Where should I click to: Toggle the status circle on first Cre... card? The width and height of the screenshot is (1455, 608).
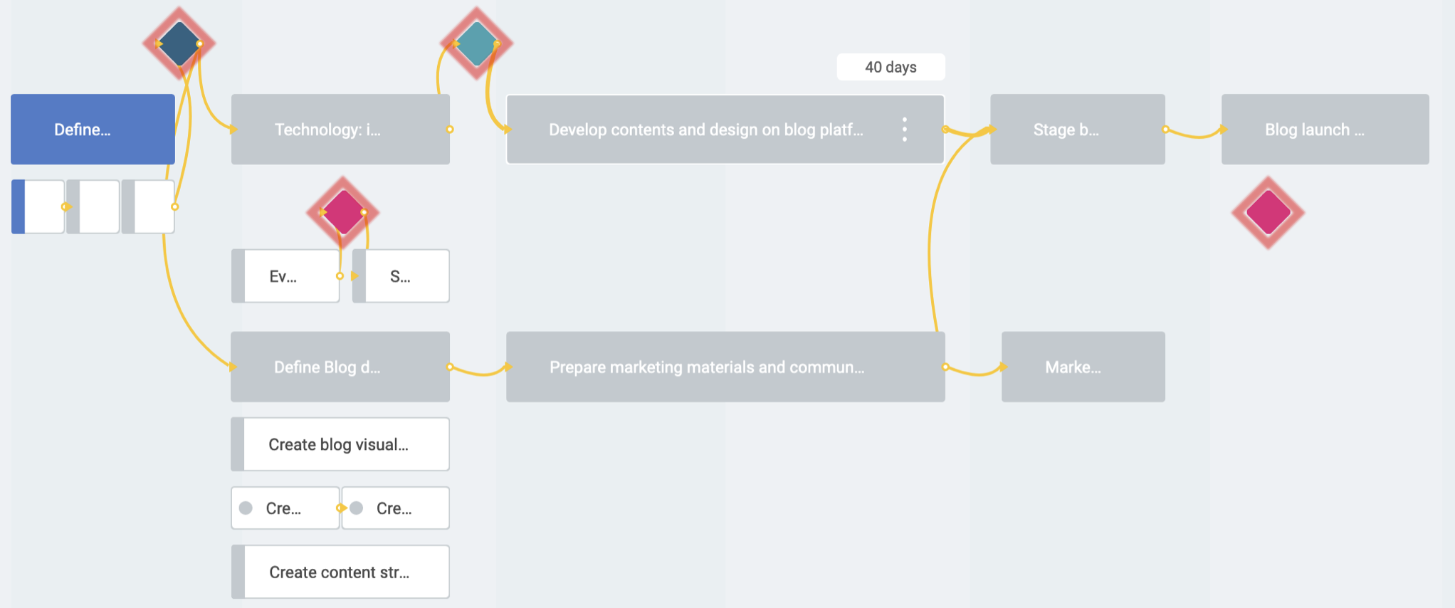click(246, 508)
